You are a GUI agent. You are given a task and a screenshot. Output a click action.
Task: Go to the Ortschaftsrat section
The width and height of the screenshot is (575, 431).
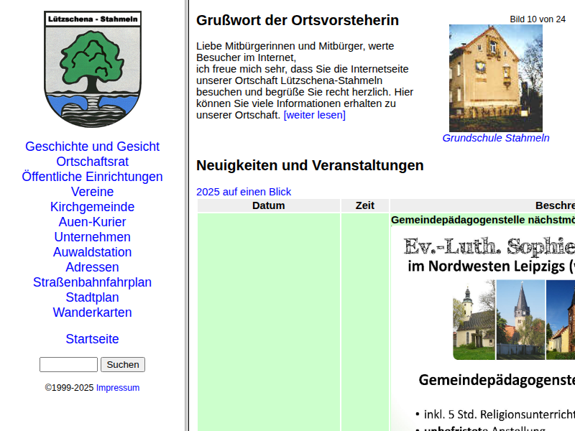(92, 162)
